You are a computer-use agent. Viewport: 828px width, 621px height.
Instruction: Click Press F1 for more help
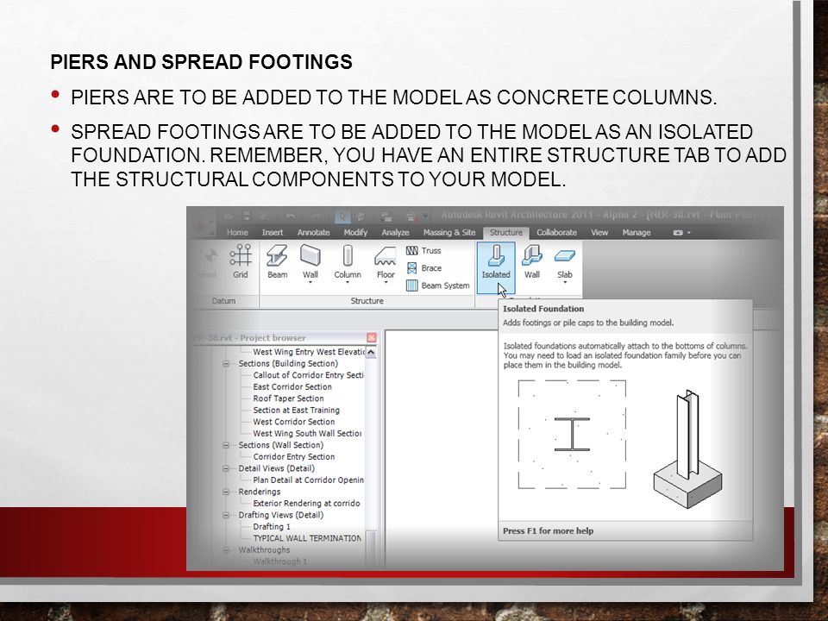tap(549, 530)
